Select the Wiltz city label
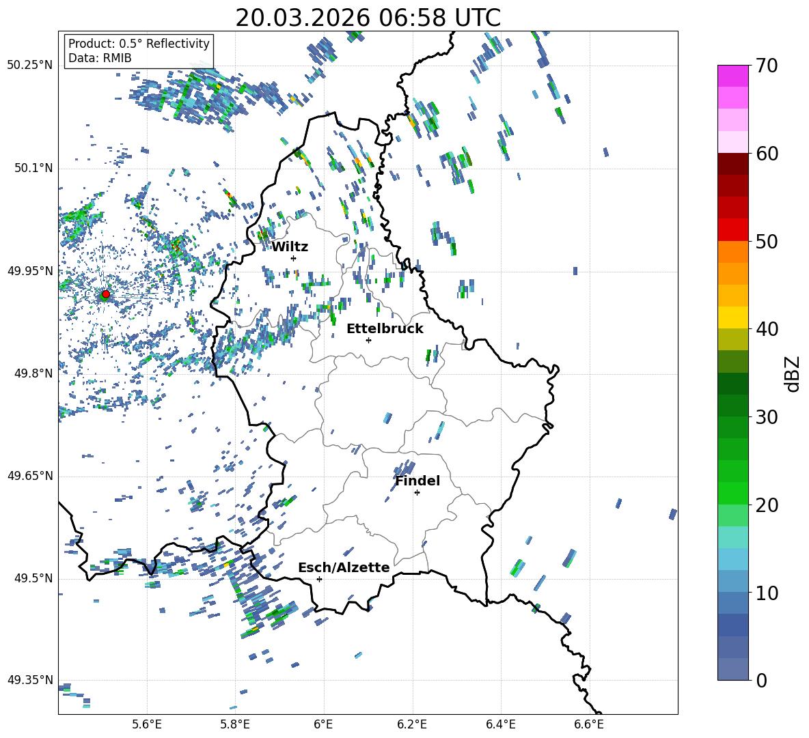Screen dimensions: 809x738 coord(290,246)
